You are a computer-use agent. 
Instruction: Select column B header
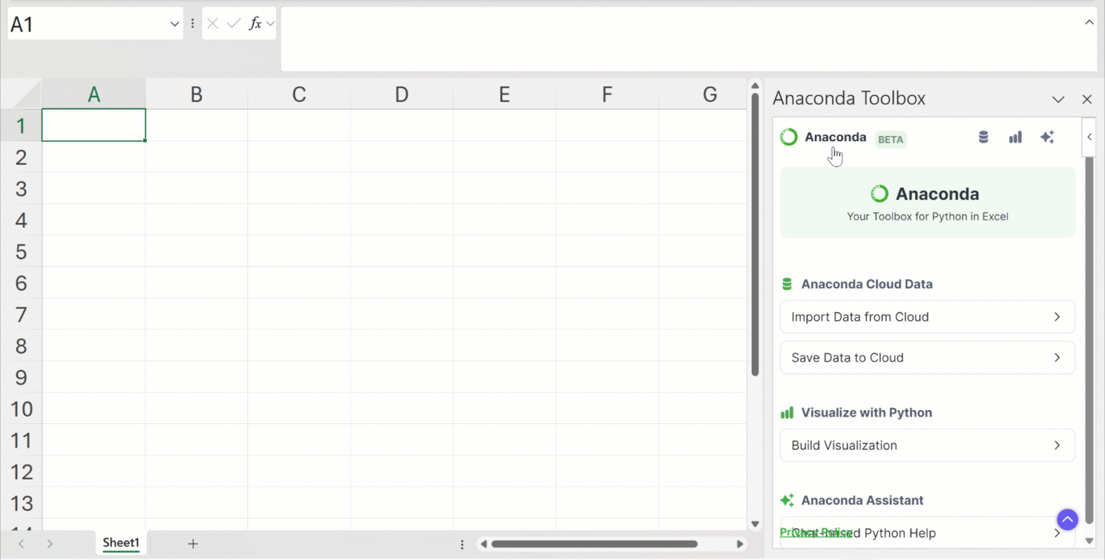point(196,94)
